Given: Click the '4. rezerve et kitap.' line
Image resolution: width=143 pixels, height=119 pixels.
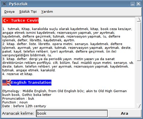Looking at the screenshot, I should [x=18, y=74].
